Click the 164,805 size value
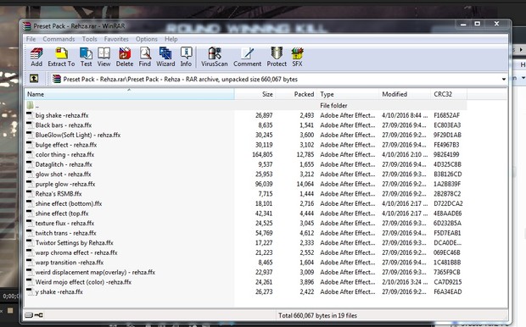The width and height of the screenshot is (526, 327). (262, 154)
